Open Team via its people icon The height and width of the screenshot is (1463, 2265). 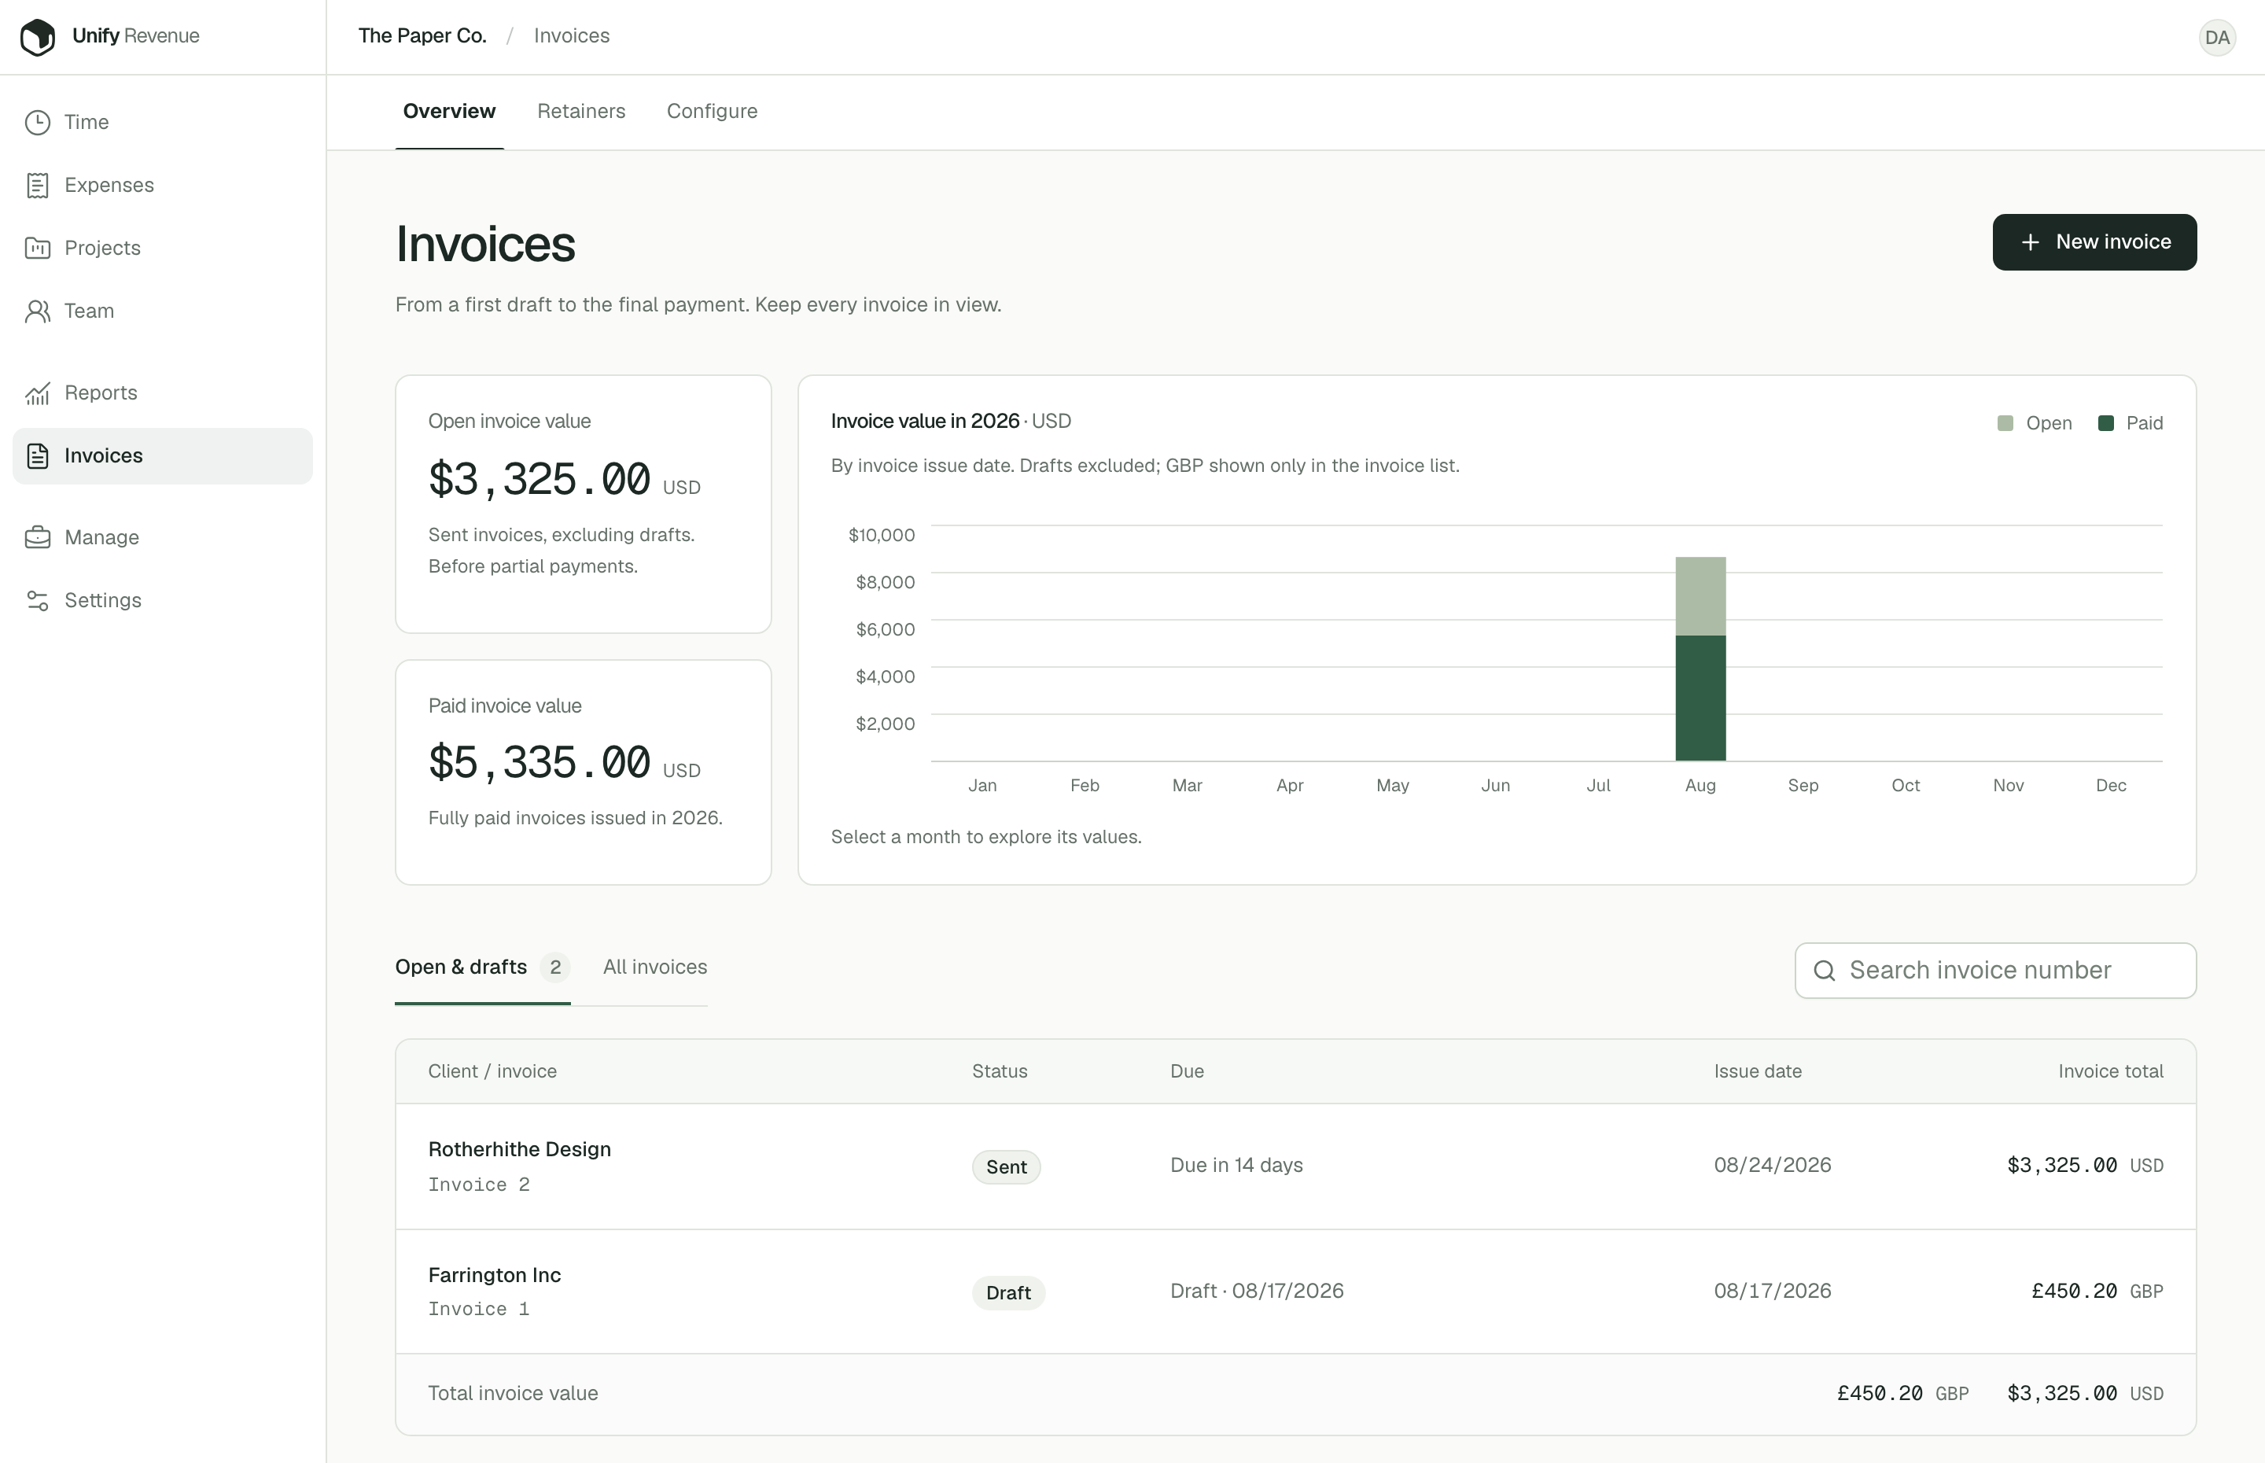click(x=38, y=311)
